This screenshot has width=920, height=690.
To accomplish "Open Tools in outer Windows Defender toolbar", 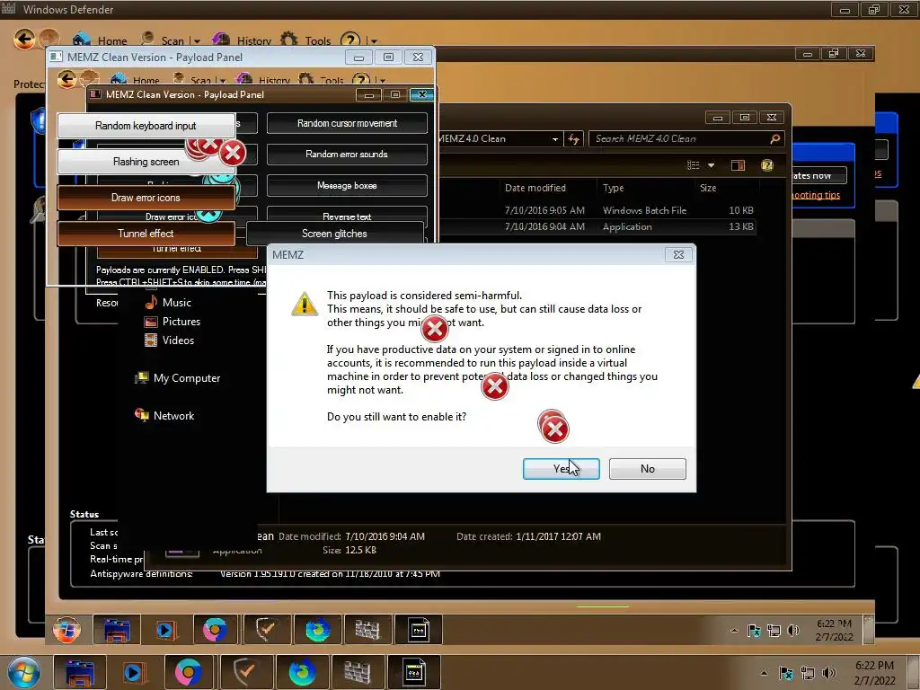I will [x=305, y=40].
